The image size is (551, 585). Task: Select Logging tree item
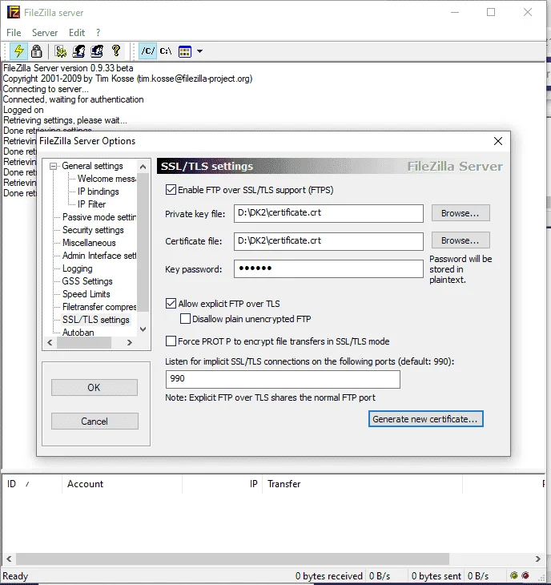click(77, 268)
